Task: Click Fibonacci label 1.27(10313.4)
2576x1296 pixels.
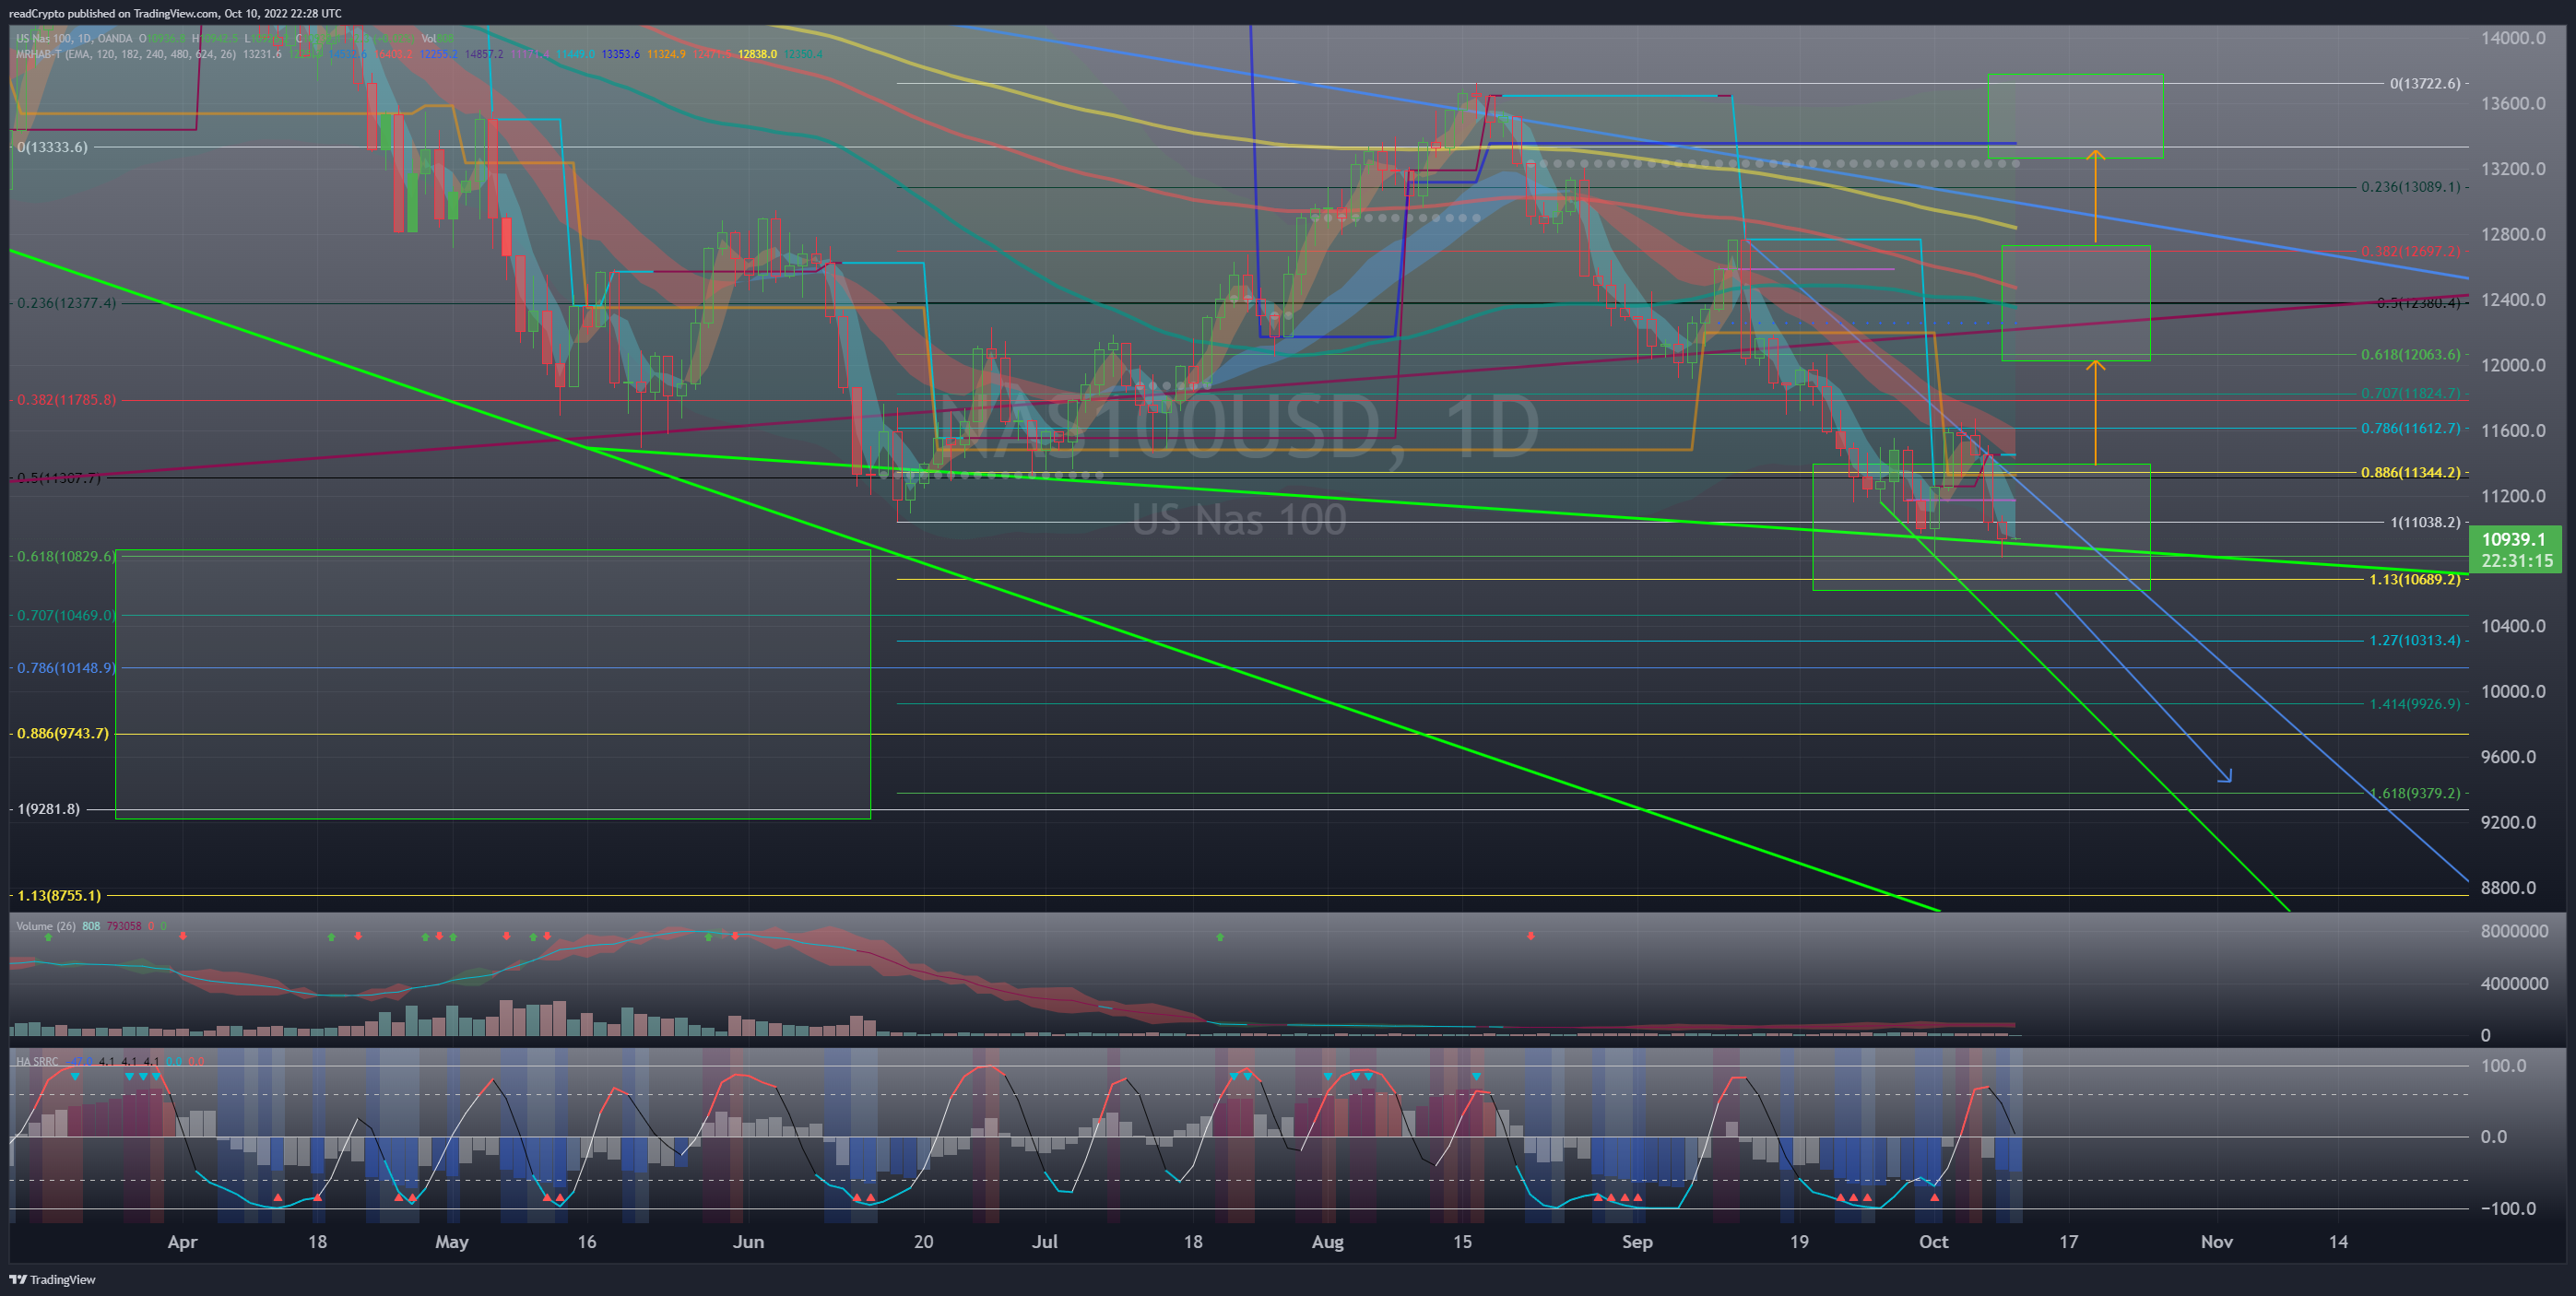Action: point(2414,640)
